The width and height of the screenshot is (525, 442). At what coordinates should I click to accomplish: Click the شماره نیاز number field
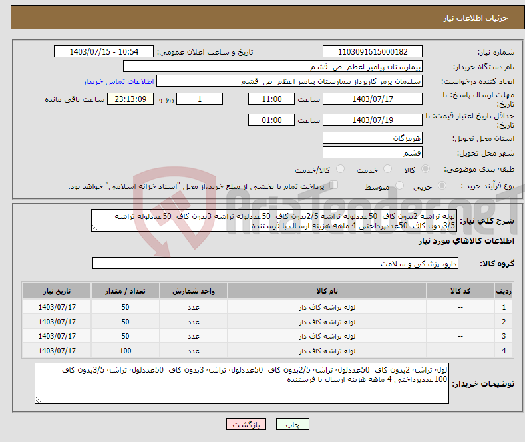(373, 51)
